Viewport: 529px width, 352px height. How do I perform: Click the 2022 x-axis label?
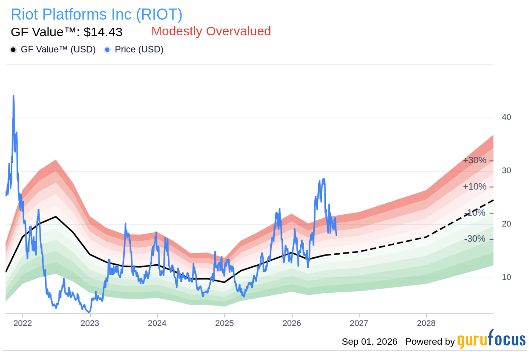(23, 323)
